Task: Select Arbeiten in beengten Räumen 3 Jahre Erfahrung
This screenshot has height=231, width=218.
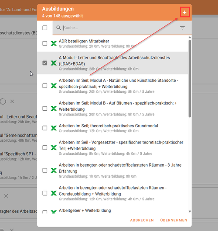Action: click(112, 171)
